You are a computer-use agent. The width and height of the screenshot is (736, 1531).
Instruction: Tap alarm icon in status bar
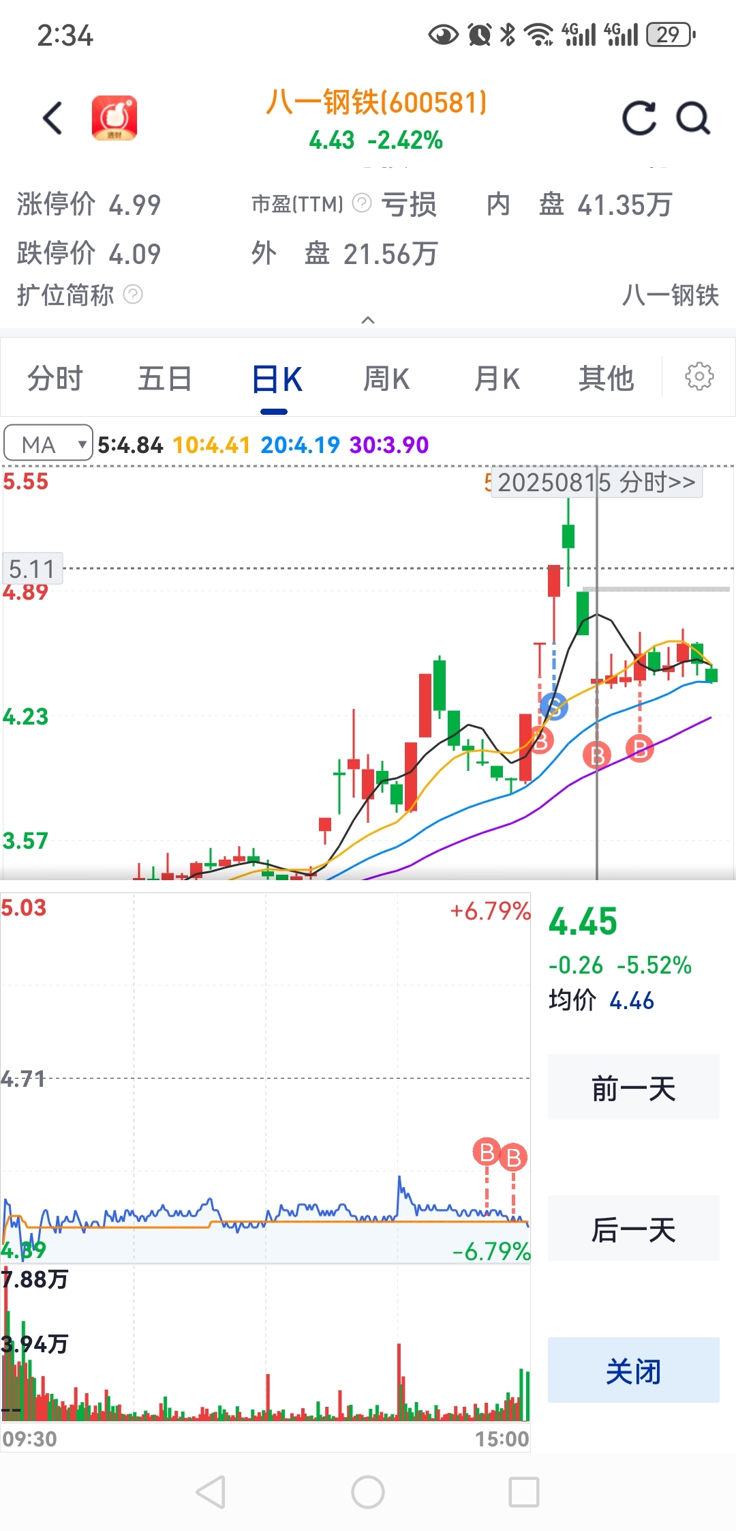[480, 34]
